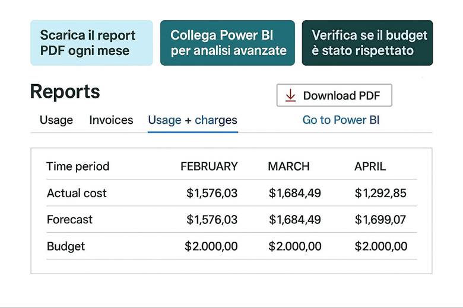Select the Budget row label
This screenshot has width=463, height=308.
[66, 246]
